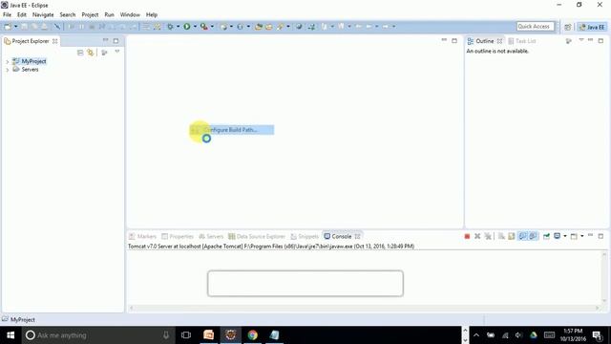Open the Debug dropdown arrow
The width and height of the screenshot is (611, 344).
pyautogui.click(x=179, y=27)
